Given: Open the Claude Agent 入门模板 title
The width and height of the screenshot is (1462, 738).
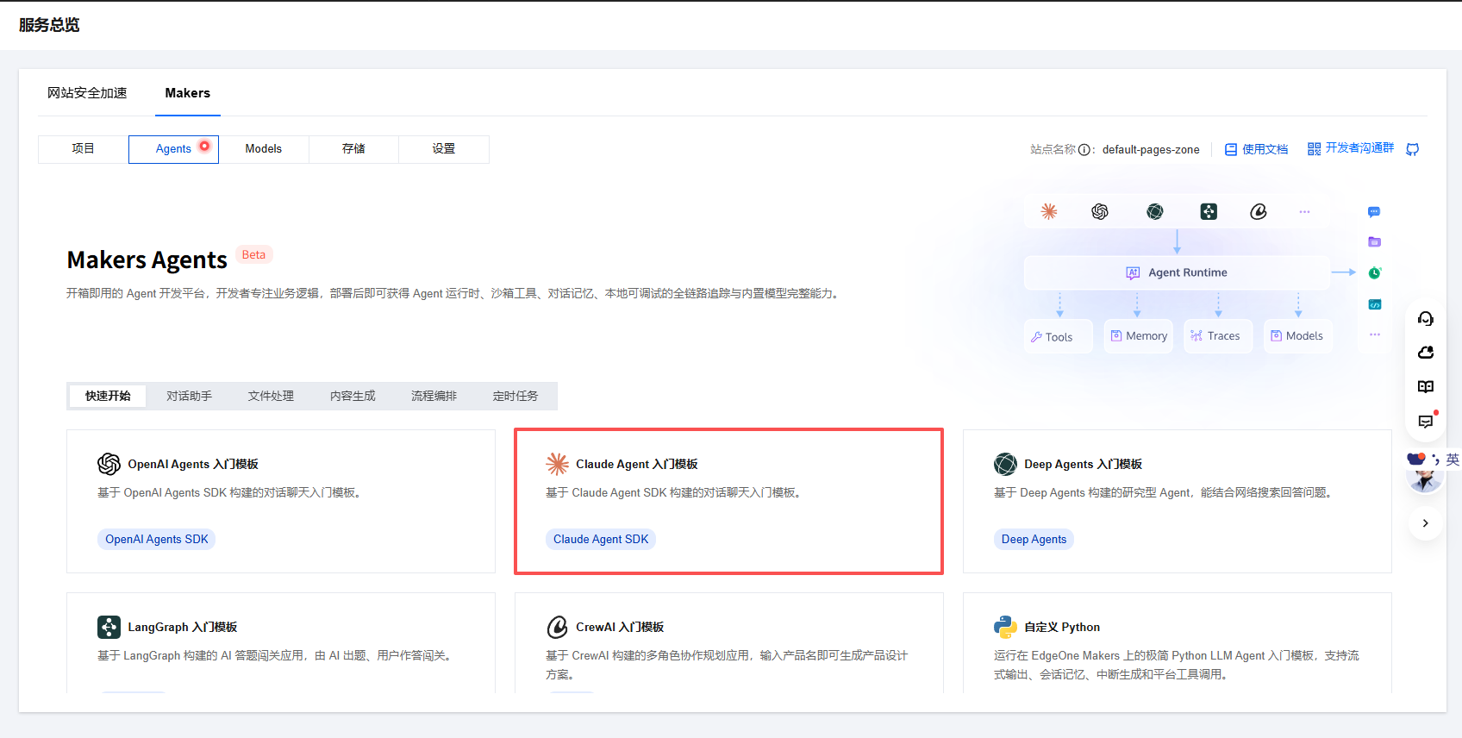Looking at the screenshot, I should pos(637,464).
